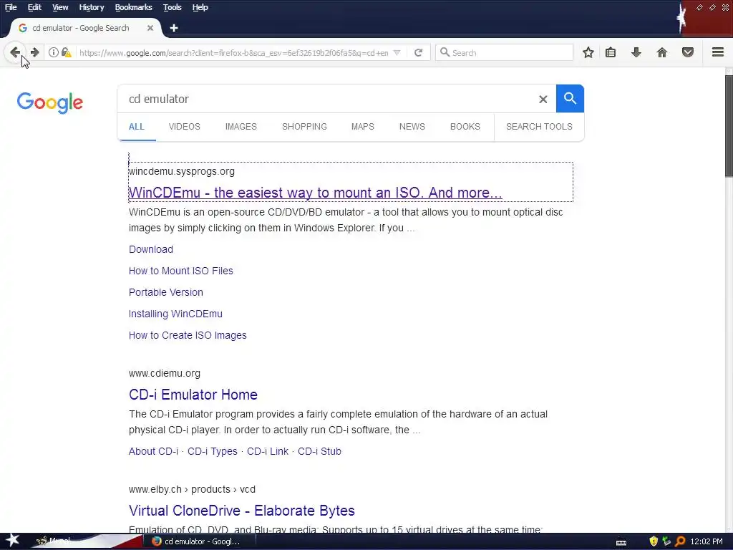Click the network connection tray icon
This screenshot has width=733, height=550.
click(x=666, y=541)
